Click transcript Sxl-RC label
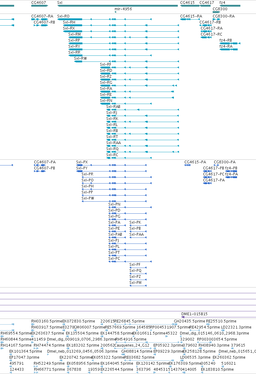This screenshot has height=374, width=256. [112, 155]
